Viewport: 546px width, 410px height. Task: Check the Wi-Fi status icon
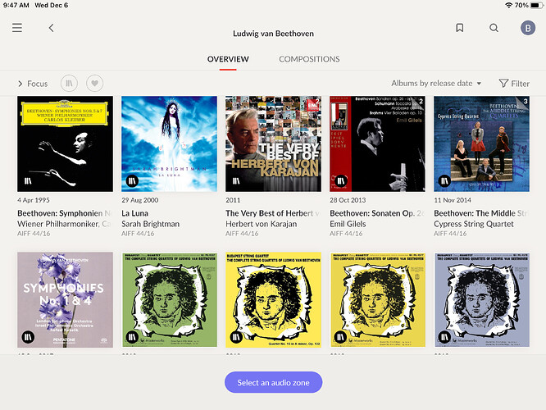coord(509,5)
